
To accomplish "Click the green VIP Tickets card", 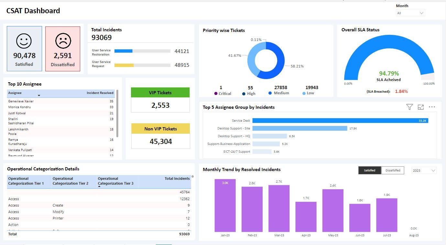I will tap(160, 93).
